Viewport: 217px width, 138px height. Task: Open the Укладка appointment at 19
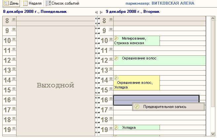[x=137, y=127]
